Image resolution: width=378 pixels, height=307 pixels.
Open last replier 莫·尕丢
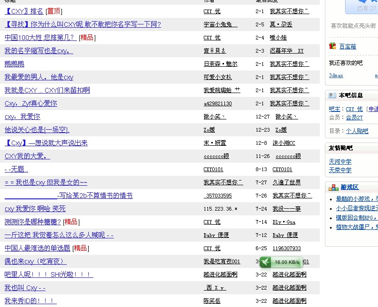pos(281,24)
